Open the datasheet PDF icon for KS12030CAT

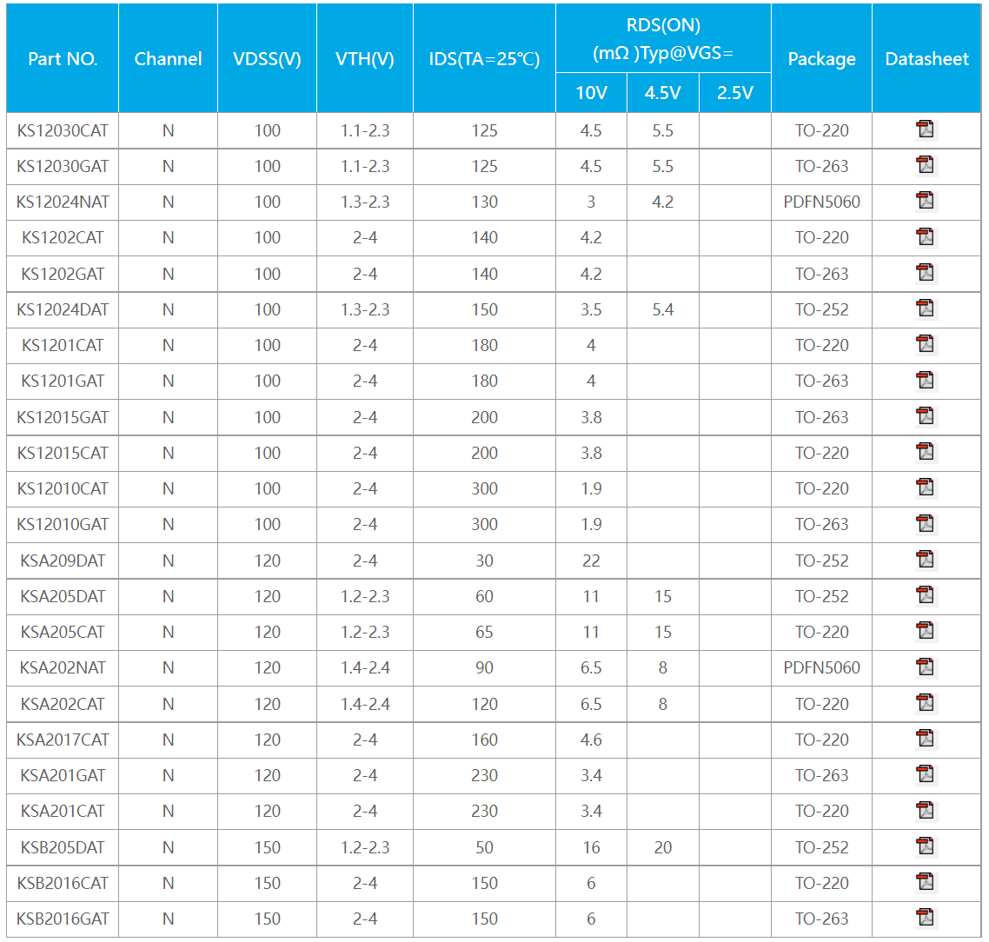[926, 130]
